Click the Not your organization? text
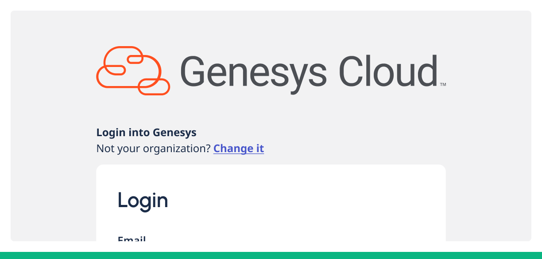This screenshot has width=542, height=259. pos(153,148)
